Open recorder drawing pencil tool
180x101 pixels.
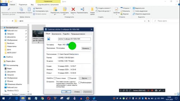pos(160,90)
